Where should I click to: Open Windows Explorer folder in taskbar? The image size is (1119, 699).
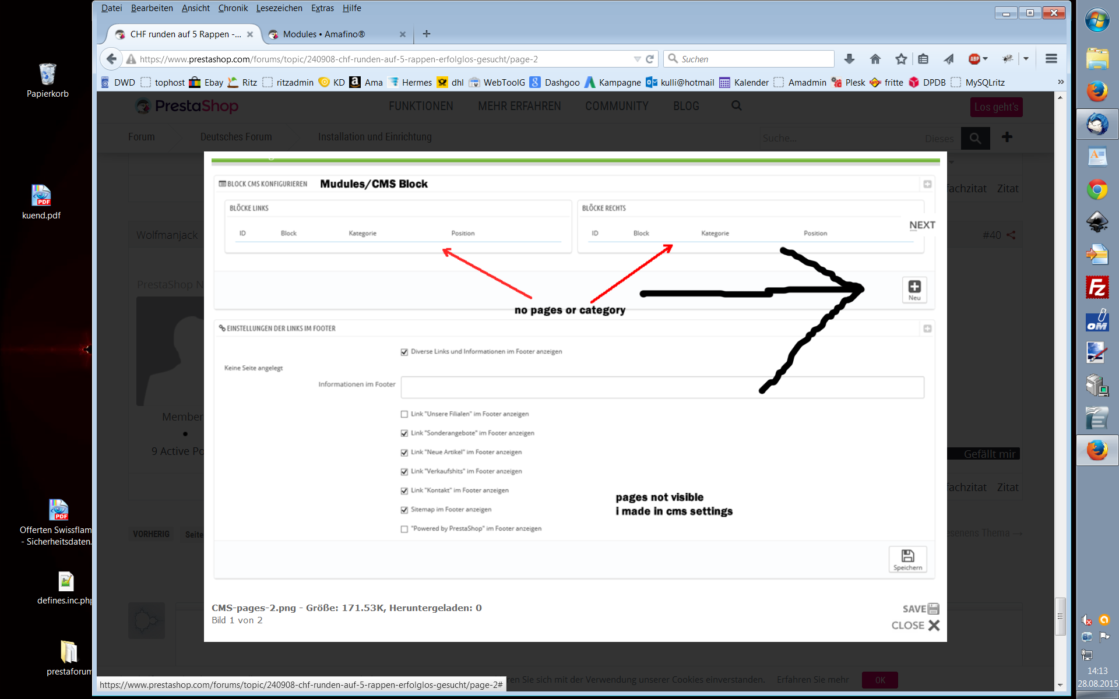click(x=1097, y=59)
